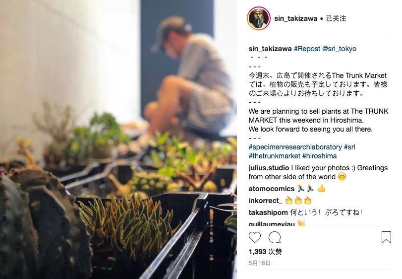Open the comment bubble icon
The height and width of the screenshot is (279, 402).
(x=275, y=237)
